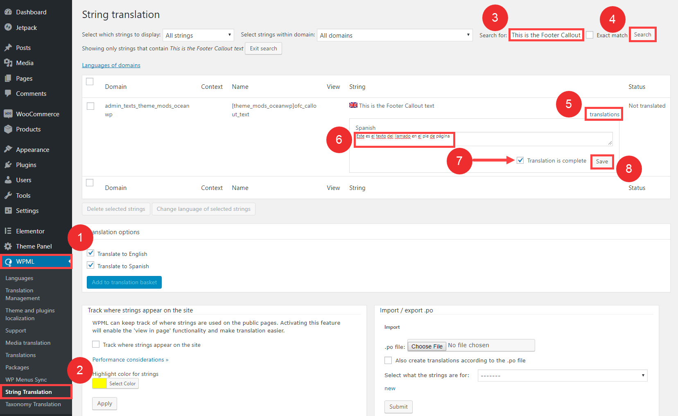Viewport: 678px width, 416px height.
Task: Click Exit search button
Action: tap(263, 48)
